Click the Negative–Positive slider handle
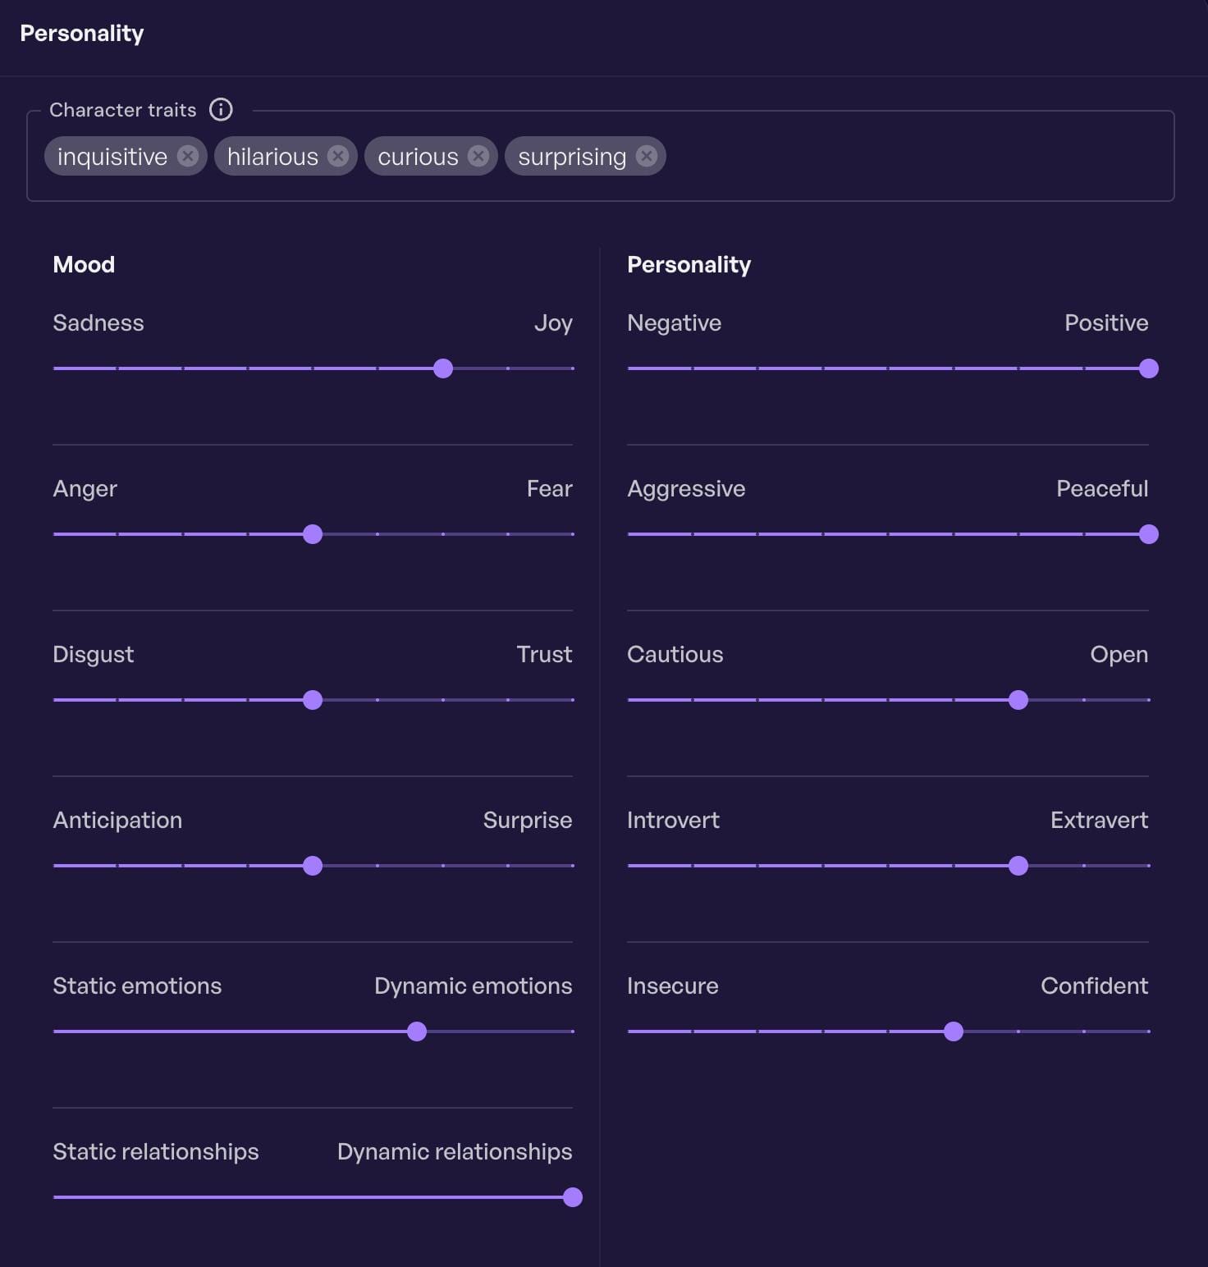Image resolution: width=1208 pixels, height=1267 pixels. tap(1149, 368)
